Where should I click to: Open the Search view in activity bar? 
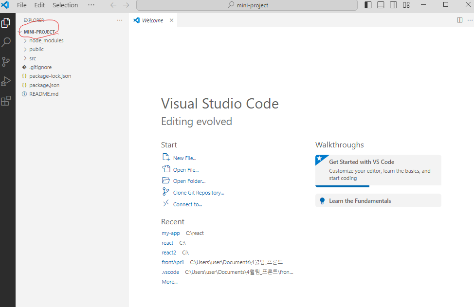click(x=6, y=42)
